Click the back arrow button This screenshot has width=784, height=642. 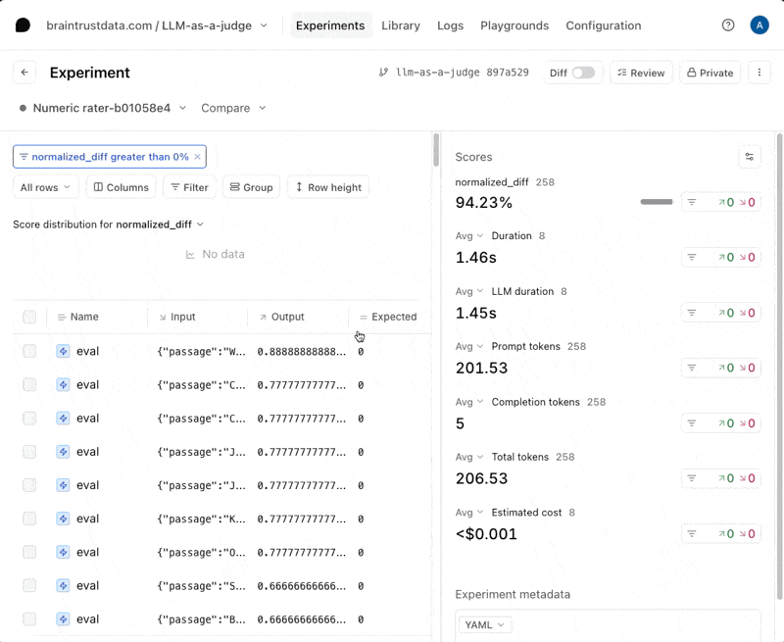24,73
